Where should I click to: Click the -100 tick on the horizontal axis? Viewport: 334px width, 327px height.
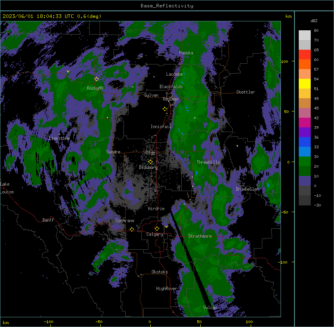click(x=48, y=322)
